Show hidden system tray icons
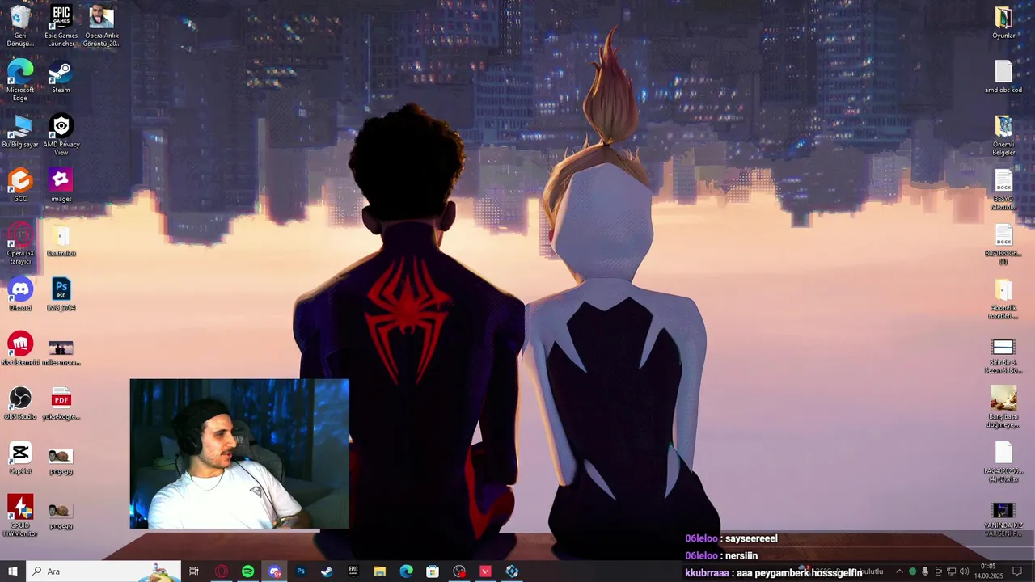This screenshot has width=1035, height=582. (899, 571)
